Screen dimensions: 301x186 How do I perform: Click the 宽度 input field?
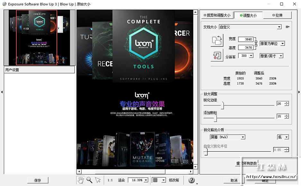click(246, 39)
